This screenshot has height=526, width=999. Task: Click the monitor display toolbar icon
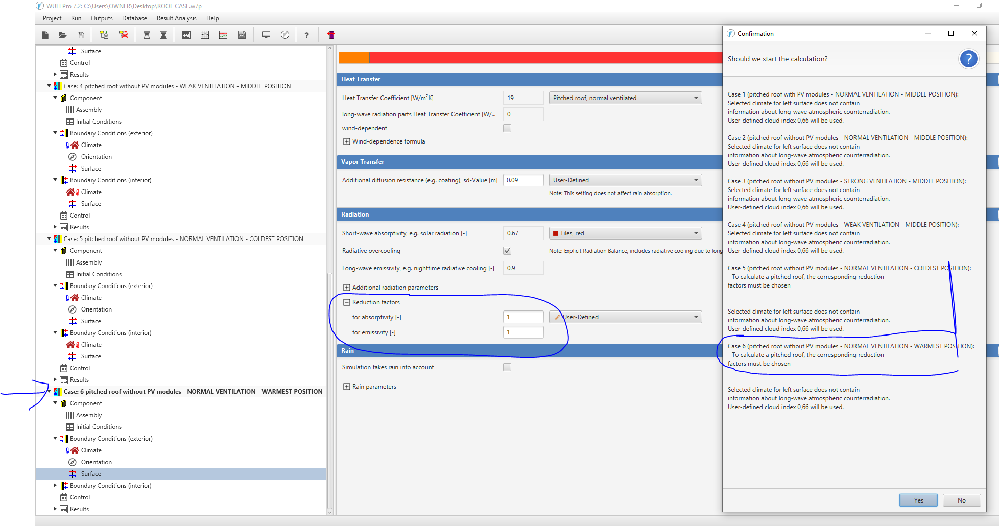pyautogui.click(x=266, y=35)
